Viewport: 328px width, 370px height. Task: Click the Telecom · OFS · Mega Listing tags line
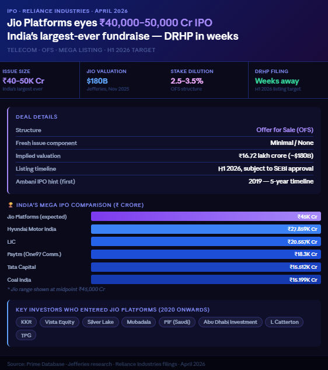click(81, 50)
